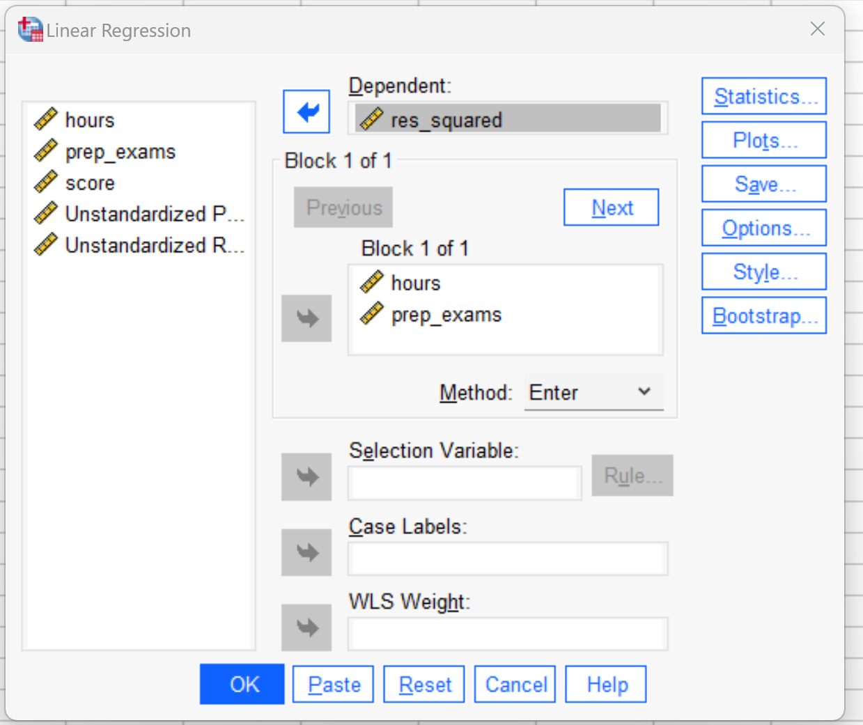Open the Method dropdown showing Enter
The height and width of the screenshot is (725, 863).
pyautogui.click(x=593, y=393)
